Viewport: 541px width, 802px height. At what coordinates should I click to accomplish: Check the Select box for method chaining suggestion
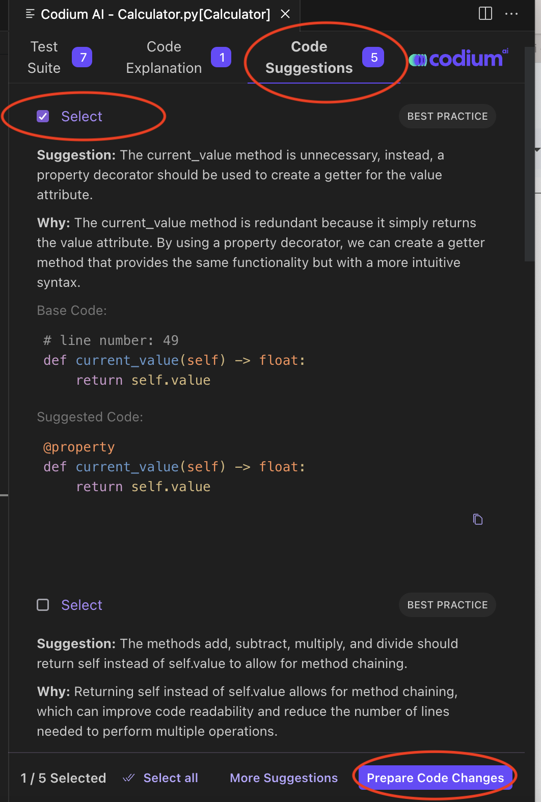pyautogui.click(x=43, y=605)
